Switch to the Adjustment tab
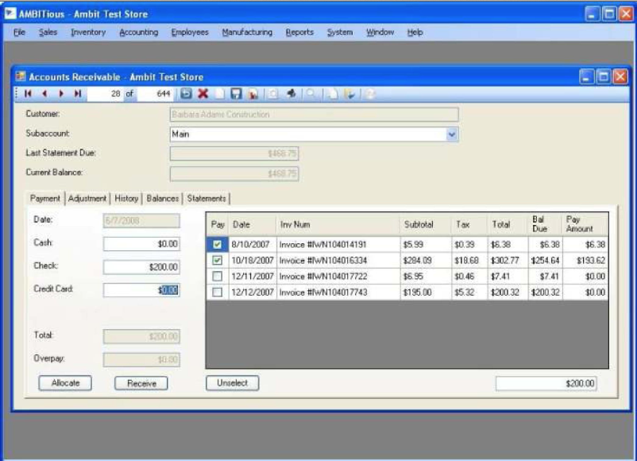 tap(87, 199)
